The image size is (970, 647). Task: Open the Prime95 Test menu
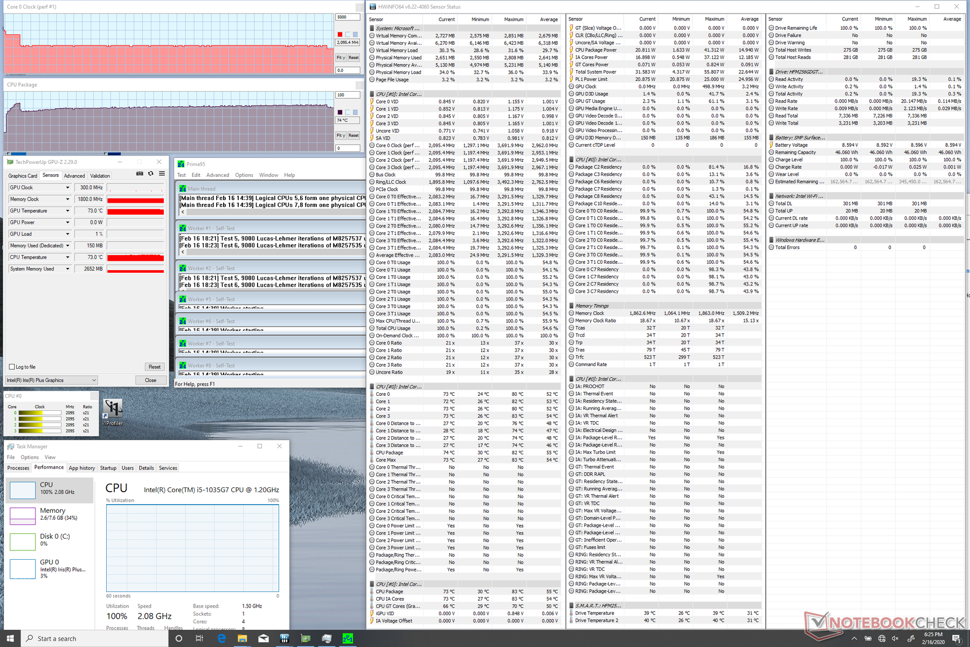click(x=182, y=175)
